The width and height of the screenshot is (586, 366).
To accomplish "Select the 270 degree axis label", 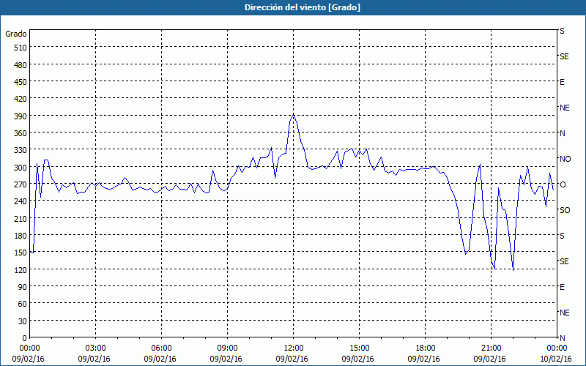I will click(21, 184).
